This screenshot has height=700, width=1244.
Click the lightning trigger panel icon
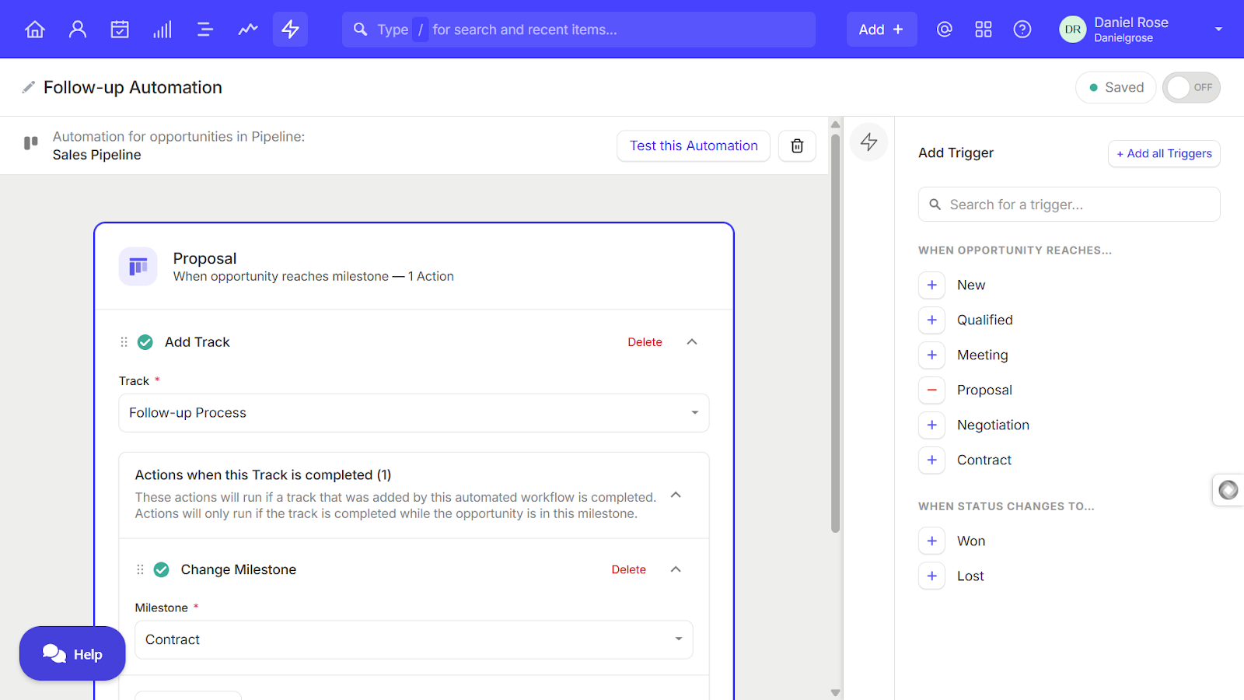coord(869,142)
